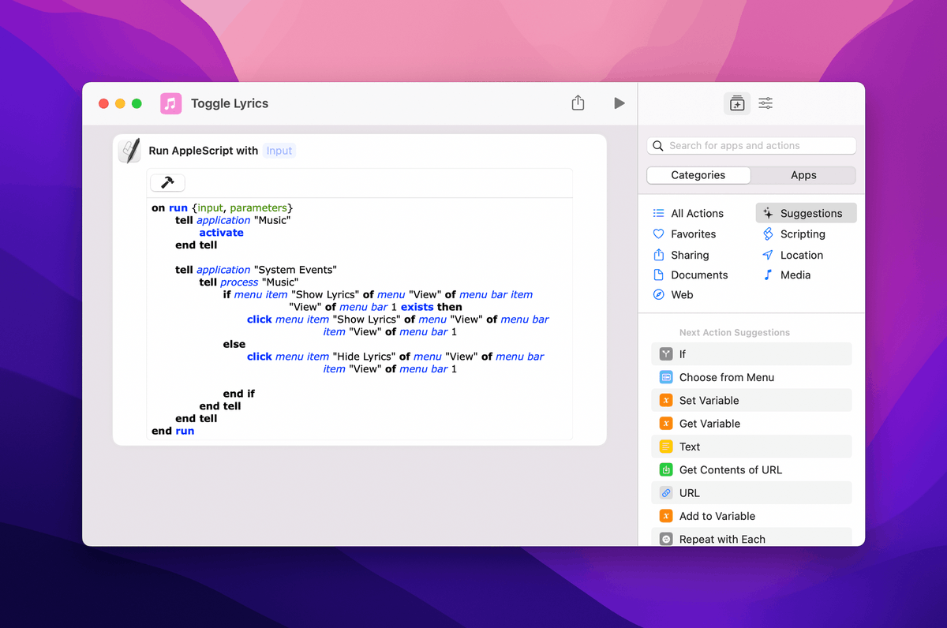Screen dimensions: 947x628
Task: Click the 'end if' script line
Action: [239, 394]
